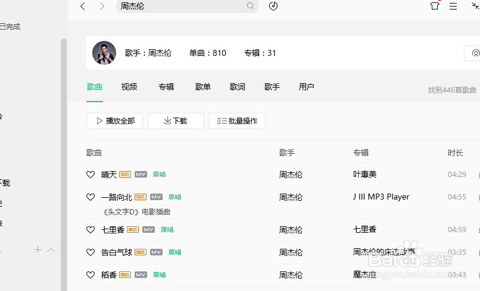Add new playlist with plus icon

point(38,250)
